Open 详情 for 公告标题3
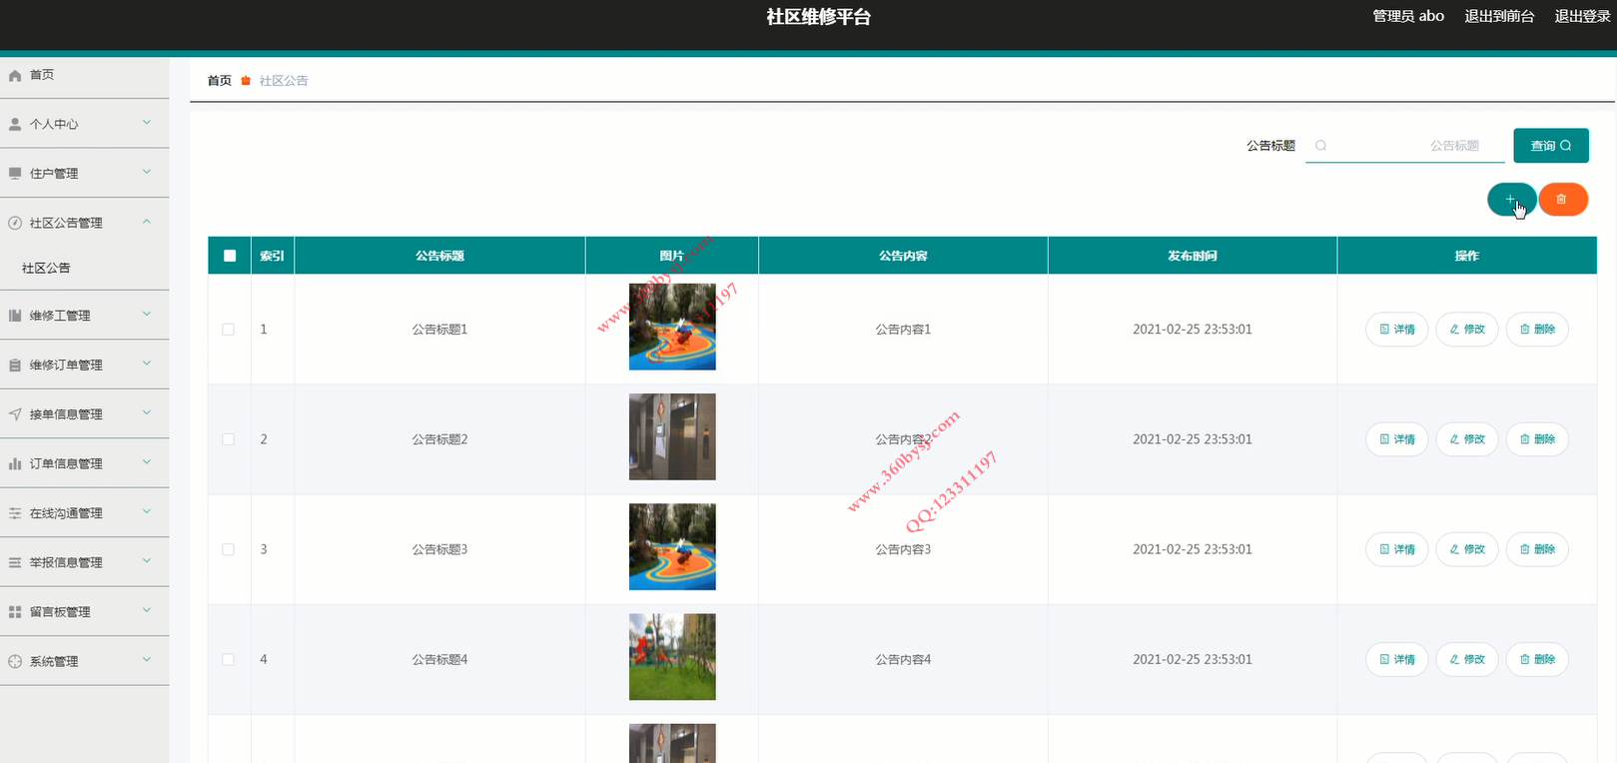Screen dimensions: 1617x763 (x=1397, y=549)
